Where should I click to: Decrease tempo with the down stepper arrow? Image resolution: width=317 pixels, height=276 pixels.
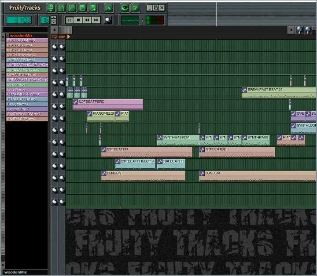click(54, 22)
